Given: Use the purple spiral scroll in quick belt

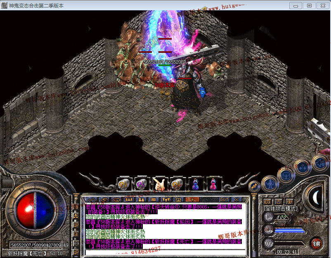Looking at the screenshot, I should click(142, 184).
